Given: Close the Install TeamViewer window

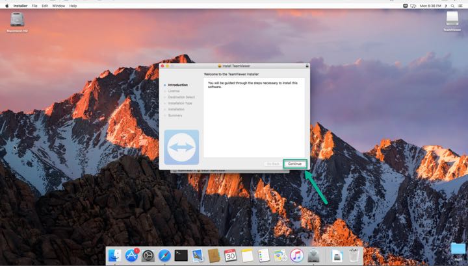Looking at the screenshot, I should pyautogui.click(x=162, y=66).
